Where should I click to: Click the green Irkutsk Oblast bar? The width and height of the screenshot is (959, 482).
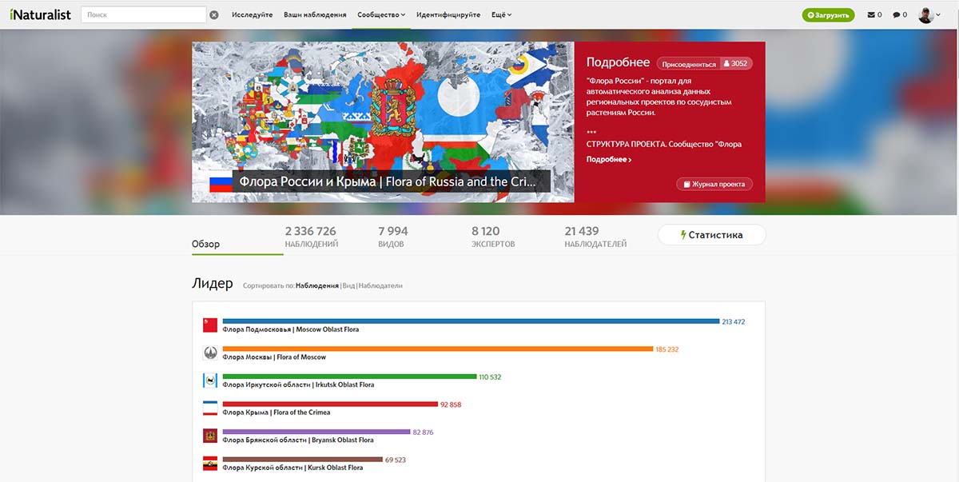tap(350, 376)
